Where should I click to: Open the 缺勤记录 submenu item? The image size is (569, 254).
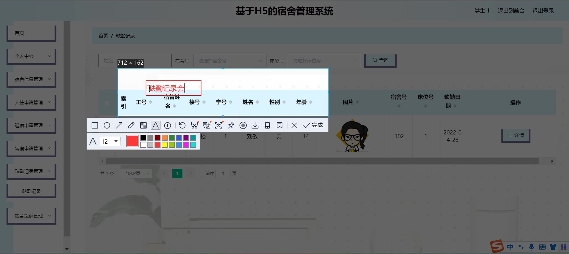click(31, 191)
